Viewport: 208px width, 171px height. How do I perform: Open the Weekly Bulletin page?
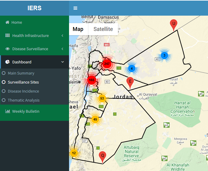coord(35,111)
